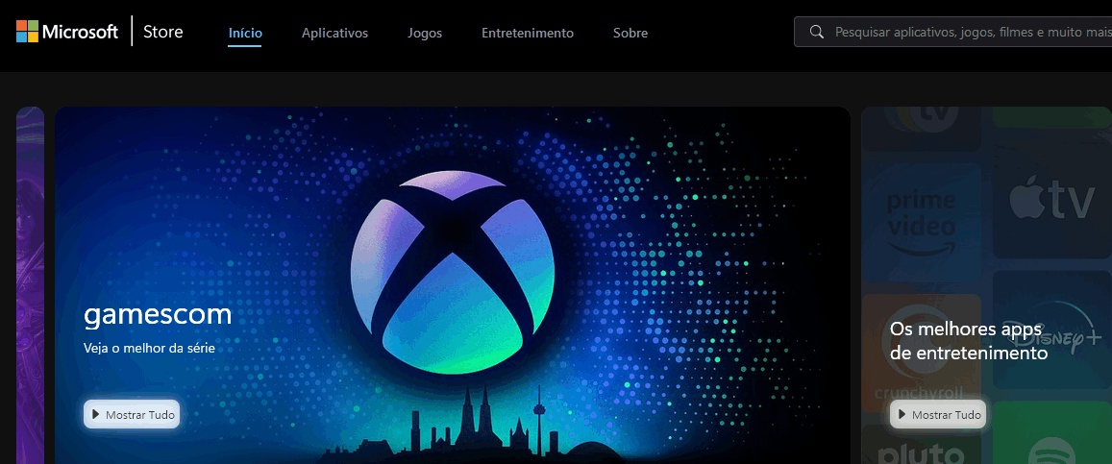Viewport: 1112px width, 464px height.
Task: Click the Microsoft logo
Action: [67, 32]
